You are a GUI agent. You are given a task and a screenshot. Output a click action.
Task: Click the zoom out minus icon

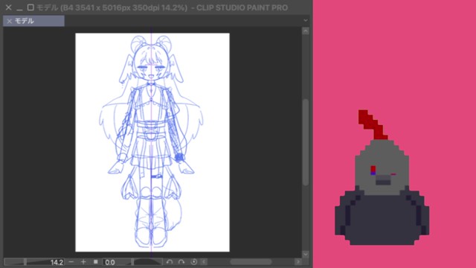[x=71, y=261]
